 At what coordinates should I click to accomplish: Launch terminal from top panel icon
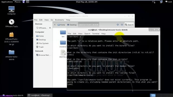28,2
